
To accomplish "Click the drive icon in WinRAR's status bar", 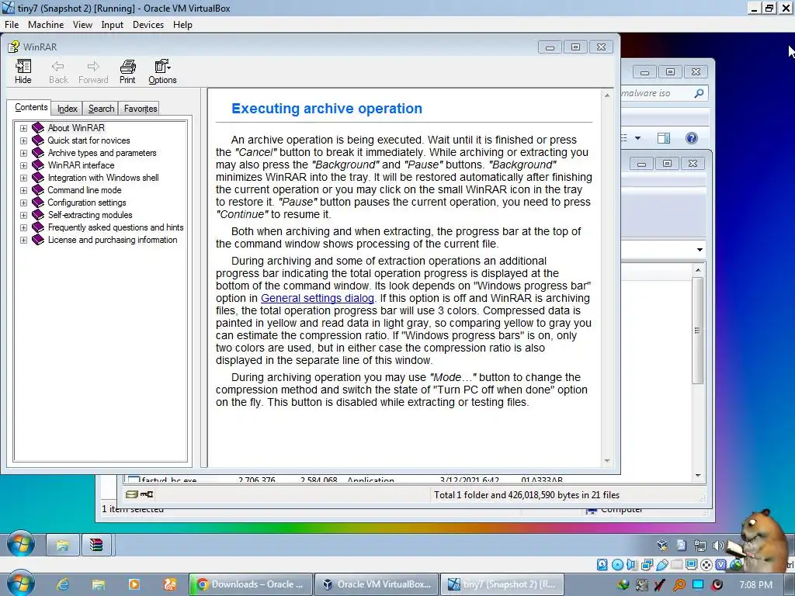I will tap(132, 494).
